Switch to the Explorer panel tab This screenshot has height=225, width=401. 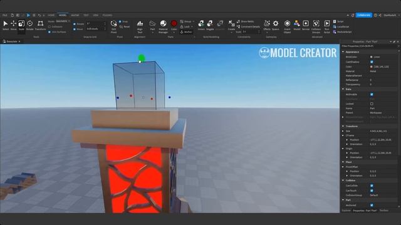[x=346, y=211]
